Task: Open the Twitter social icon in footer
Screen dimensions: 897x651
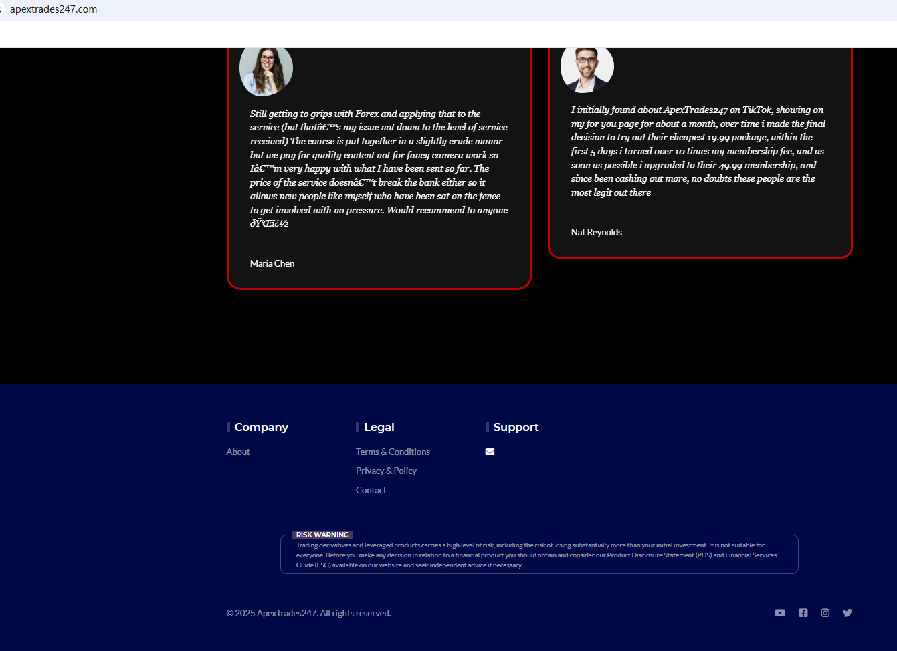Action: tap(848, 613)
